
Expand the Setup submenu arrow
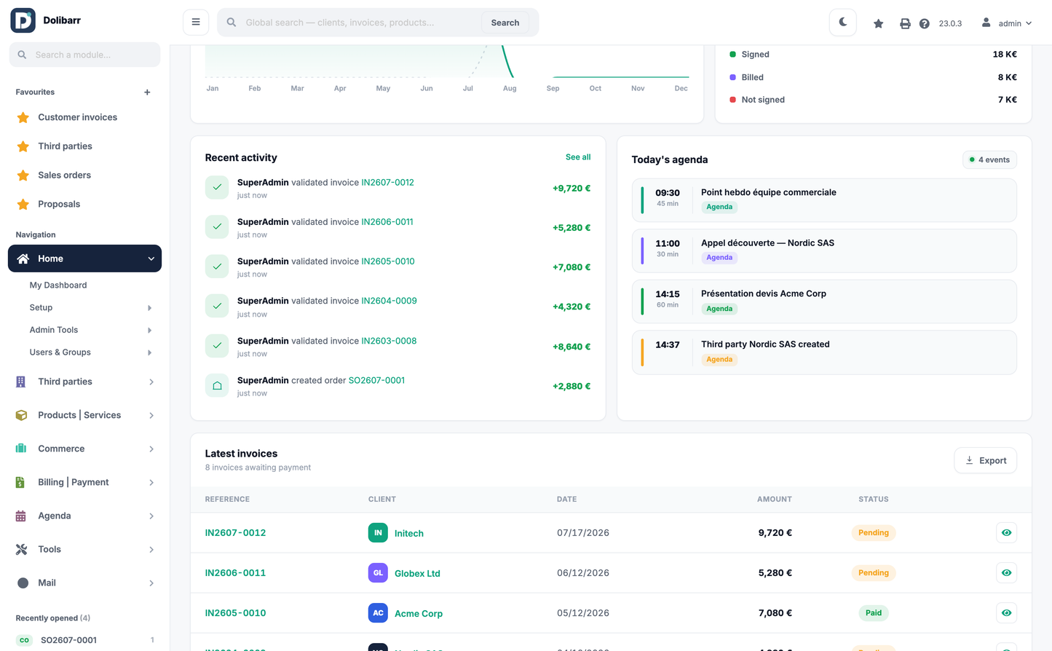coord(149,308)
